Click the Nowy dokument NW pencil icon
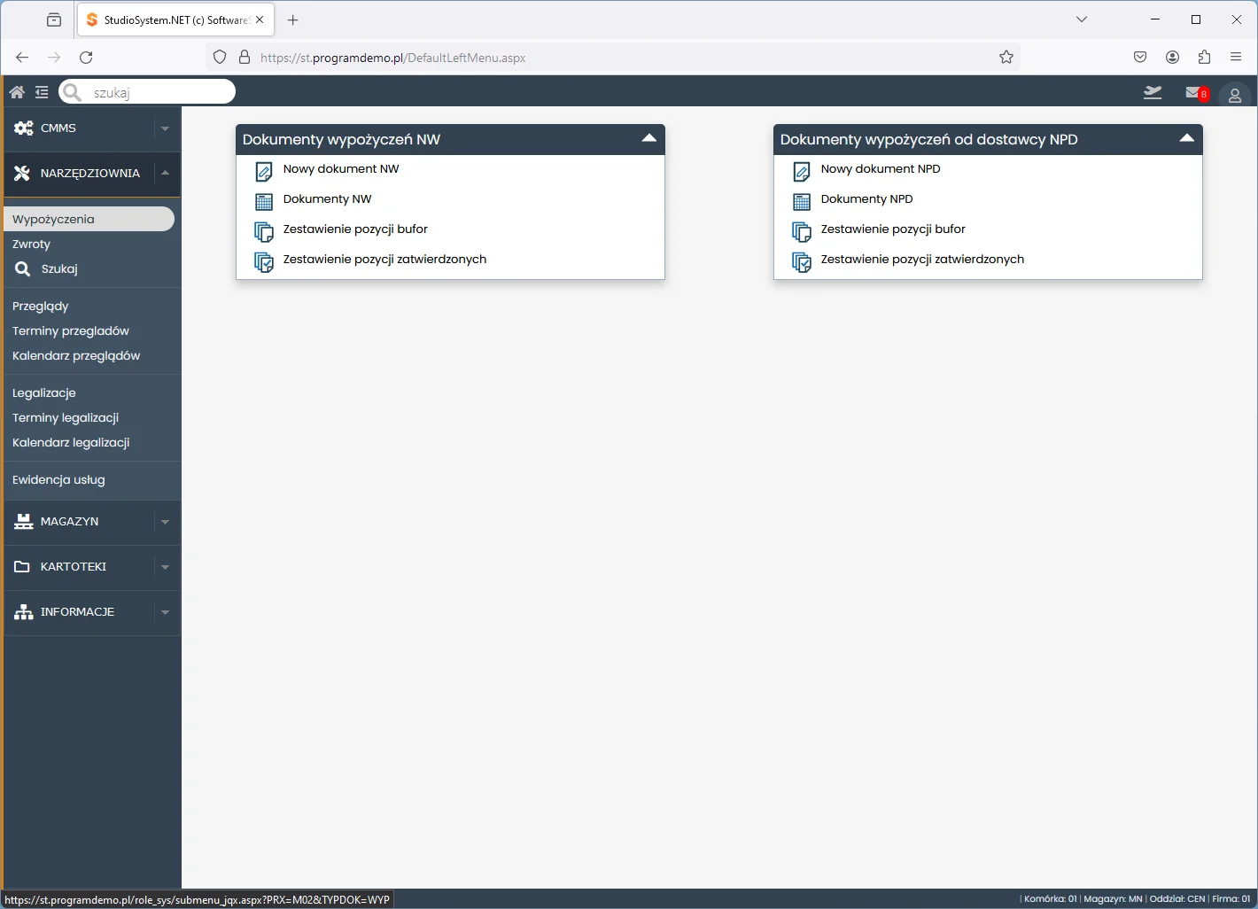Viewport: 1258px width, 909px height. [x=263, y=171]
